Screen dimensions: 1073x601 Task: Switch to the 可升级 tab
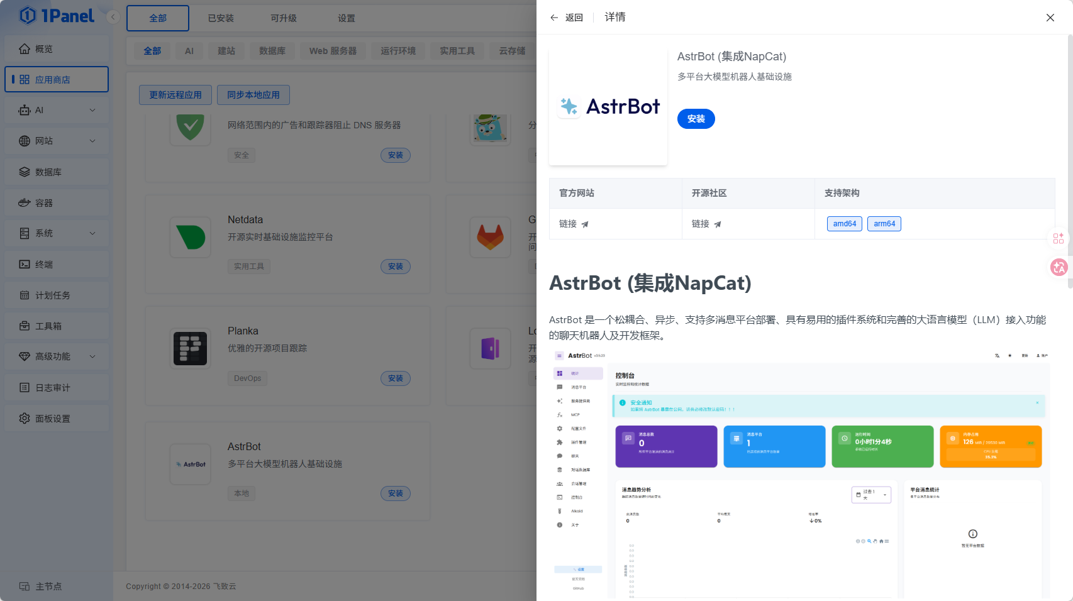click(284, 18)
